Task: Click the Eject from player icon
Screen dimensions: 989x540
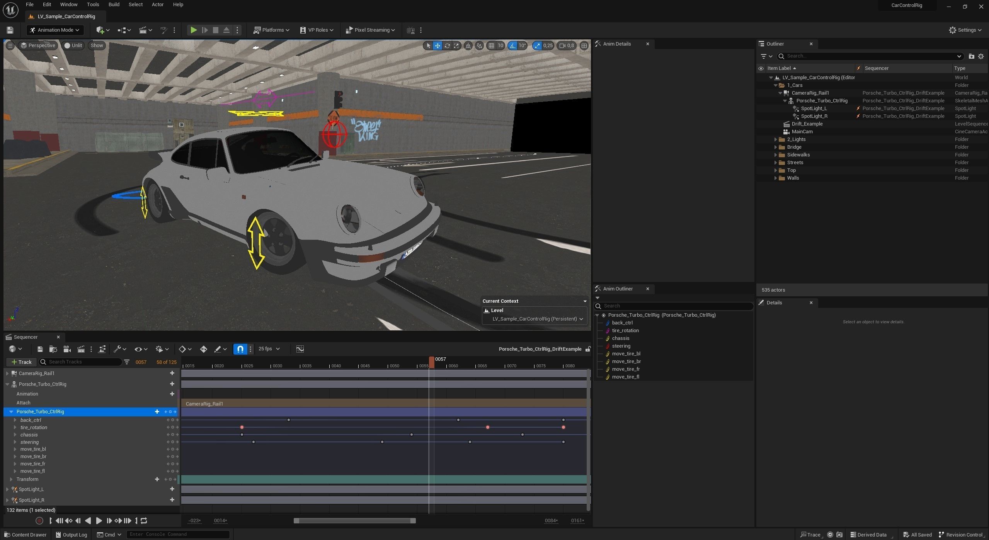Action: pyautogui.click(x=226, y=30)
